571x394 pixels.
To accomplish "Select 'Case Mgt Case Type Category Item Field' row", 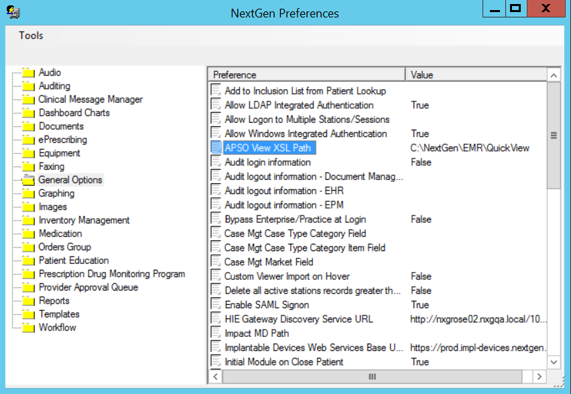I will [x=305, y=248].
